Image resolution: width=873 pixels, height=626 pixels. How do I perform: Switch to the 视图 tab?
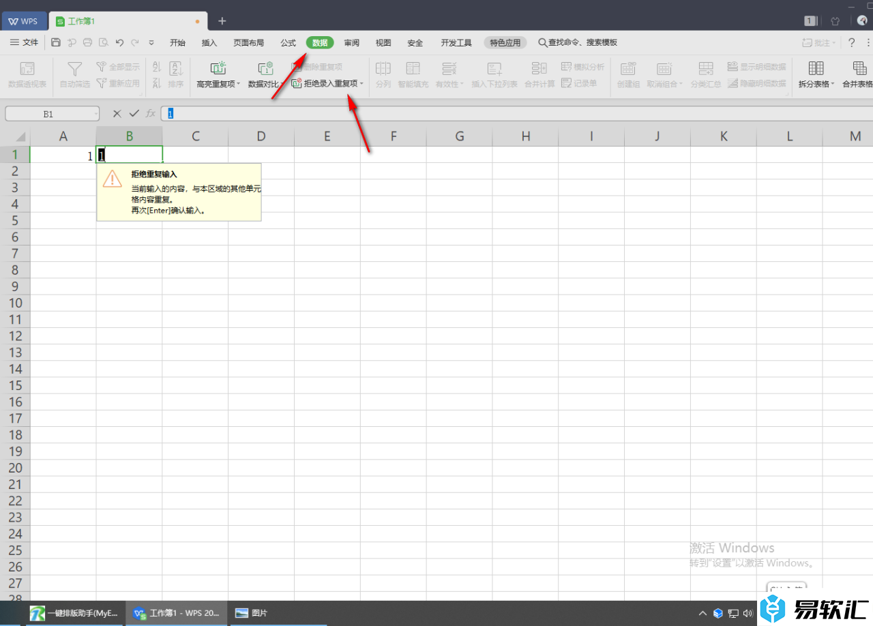click(383, 42)
